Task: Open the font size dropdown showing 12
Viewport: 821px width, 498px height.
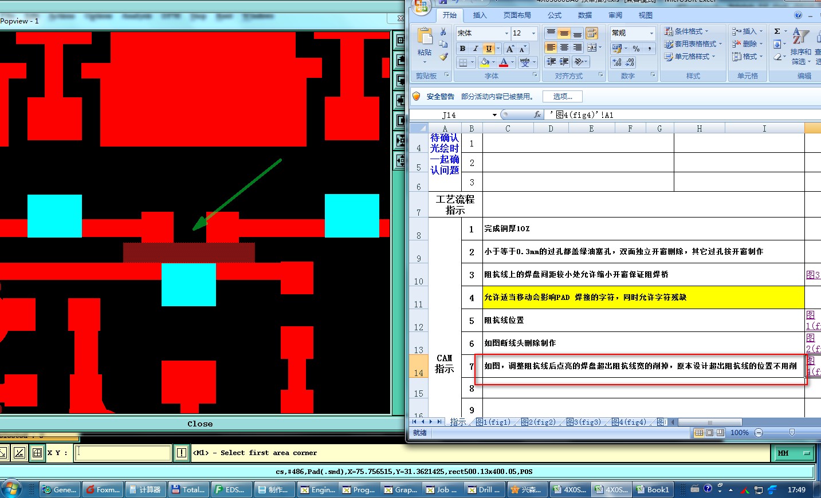Action: pyautogui.click(x=533, y=33)
